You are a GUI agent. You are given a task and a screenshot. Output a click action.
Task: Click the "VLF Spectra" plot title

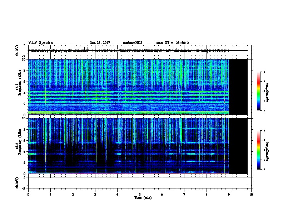(x=41, y=43)
